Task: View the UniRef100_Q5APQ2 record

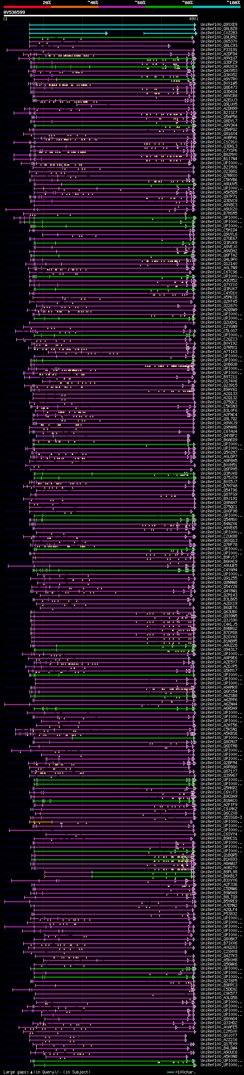Action: tap(219, 129)
